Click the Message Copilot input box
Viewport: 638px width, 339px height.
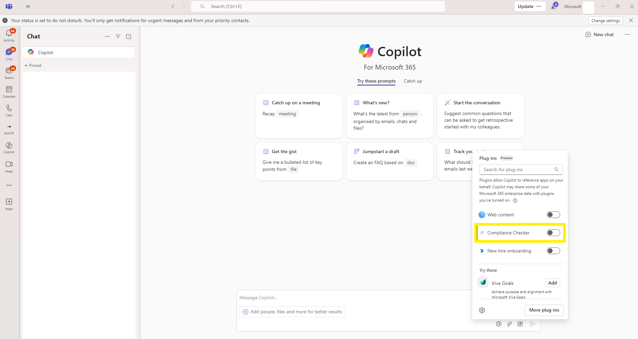point(355,298)
